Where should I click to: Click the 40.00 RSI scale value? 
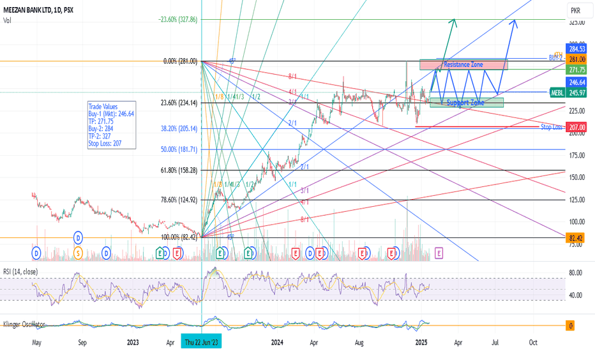[x=576, y=295]
